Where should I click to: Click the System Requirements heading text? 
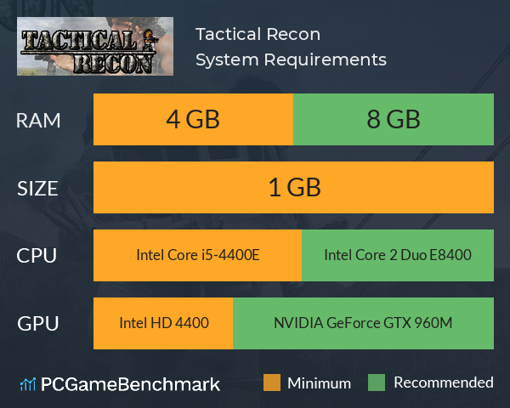click(x=291, y=59)
